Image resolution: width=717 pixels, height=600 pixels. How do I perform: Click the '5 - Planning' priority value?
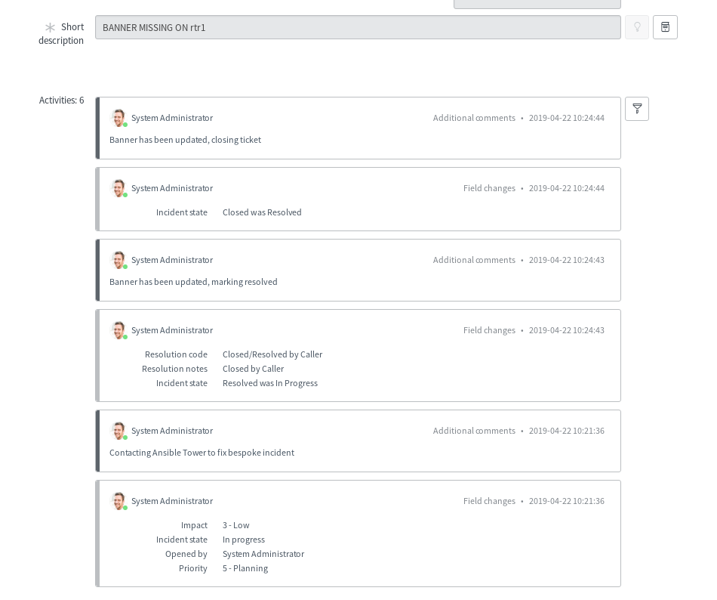[245, 568]
